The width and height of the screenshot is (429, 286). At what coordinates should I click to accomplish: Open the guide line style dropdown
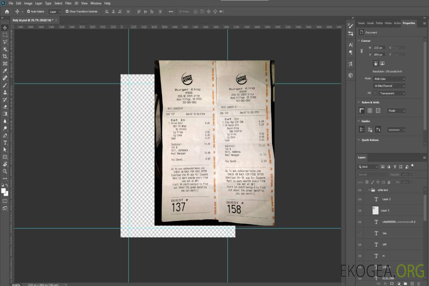[x=396, y=130]
